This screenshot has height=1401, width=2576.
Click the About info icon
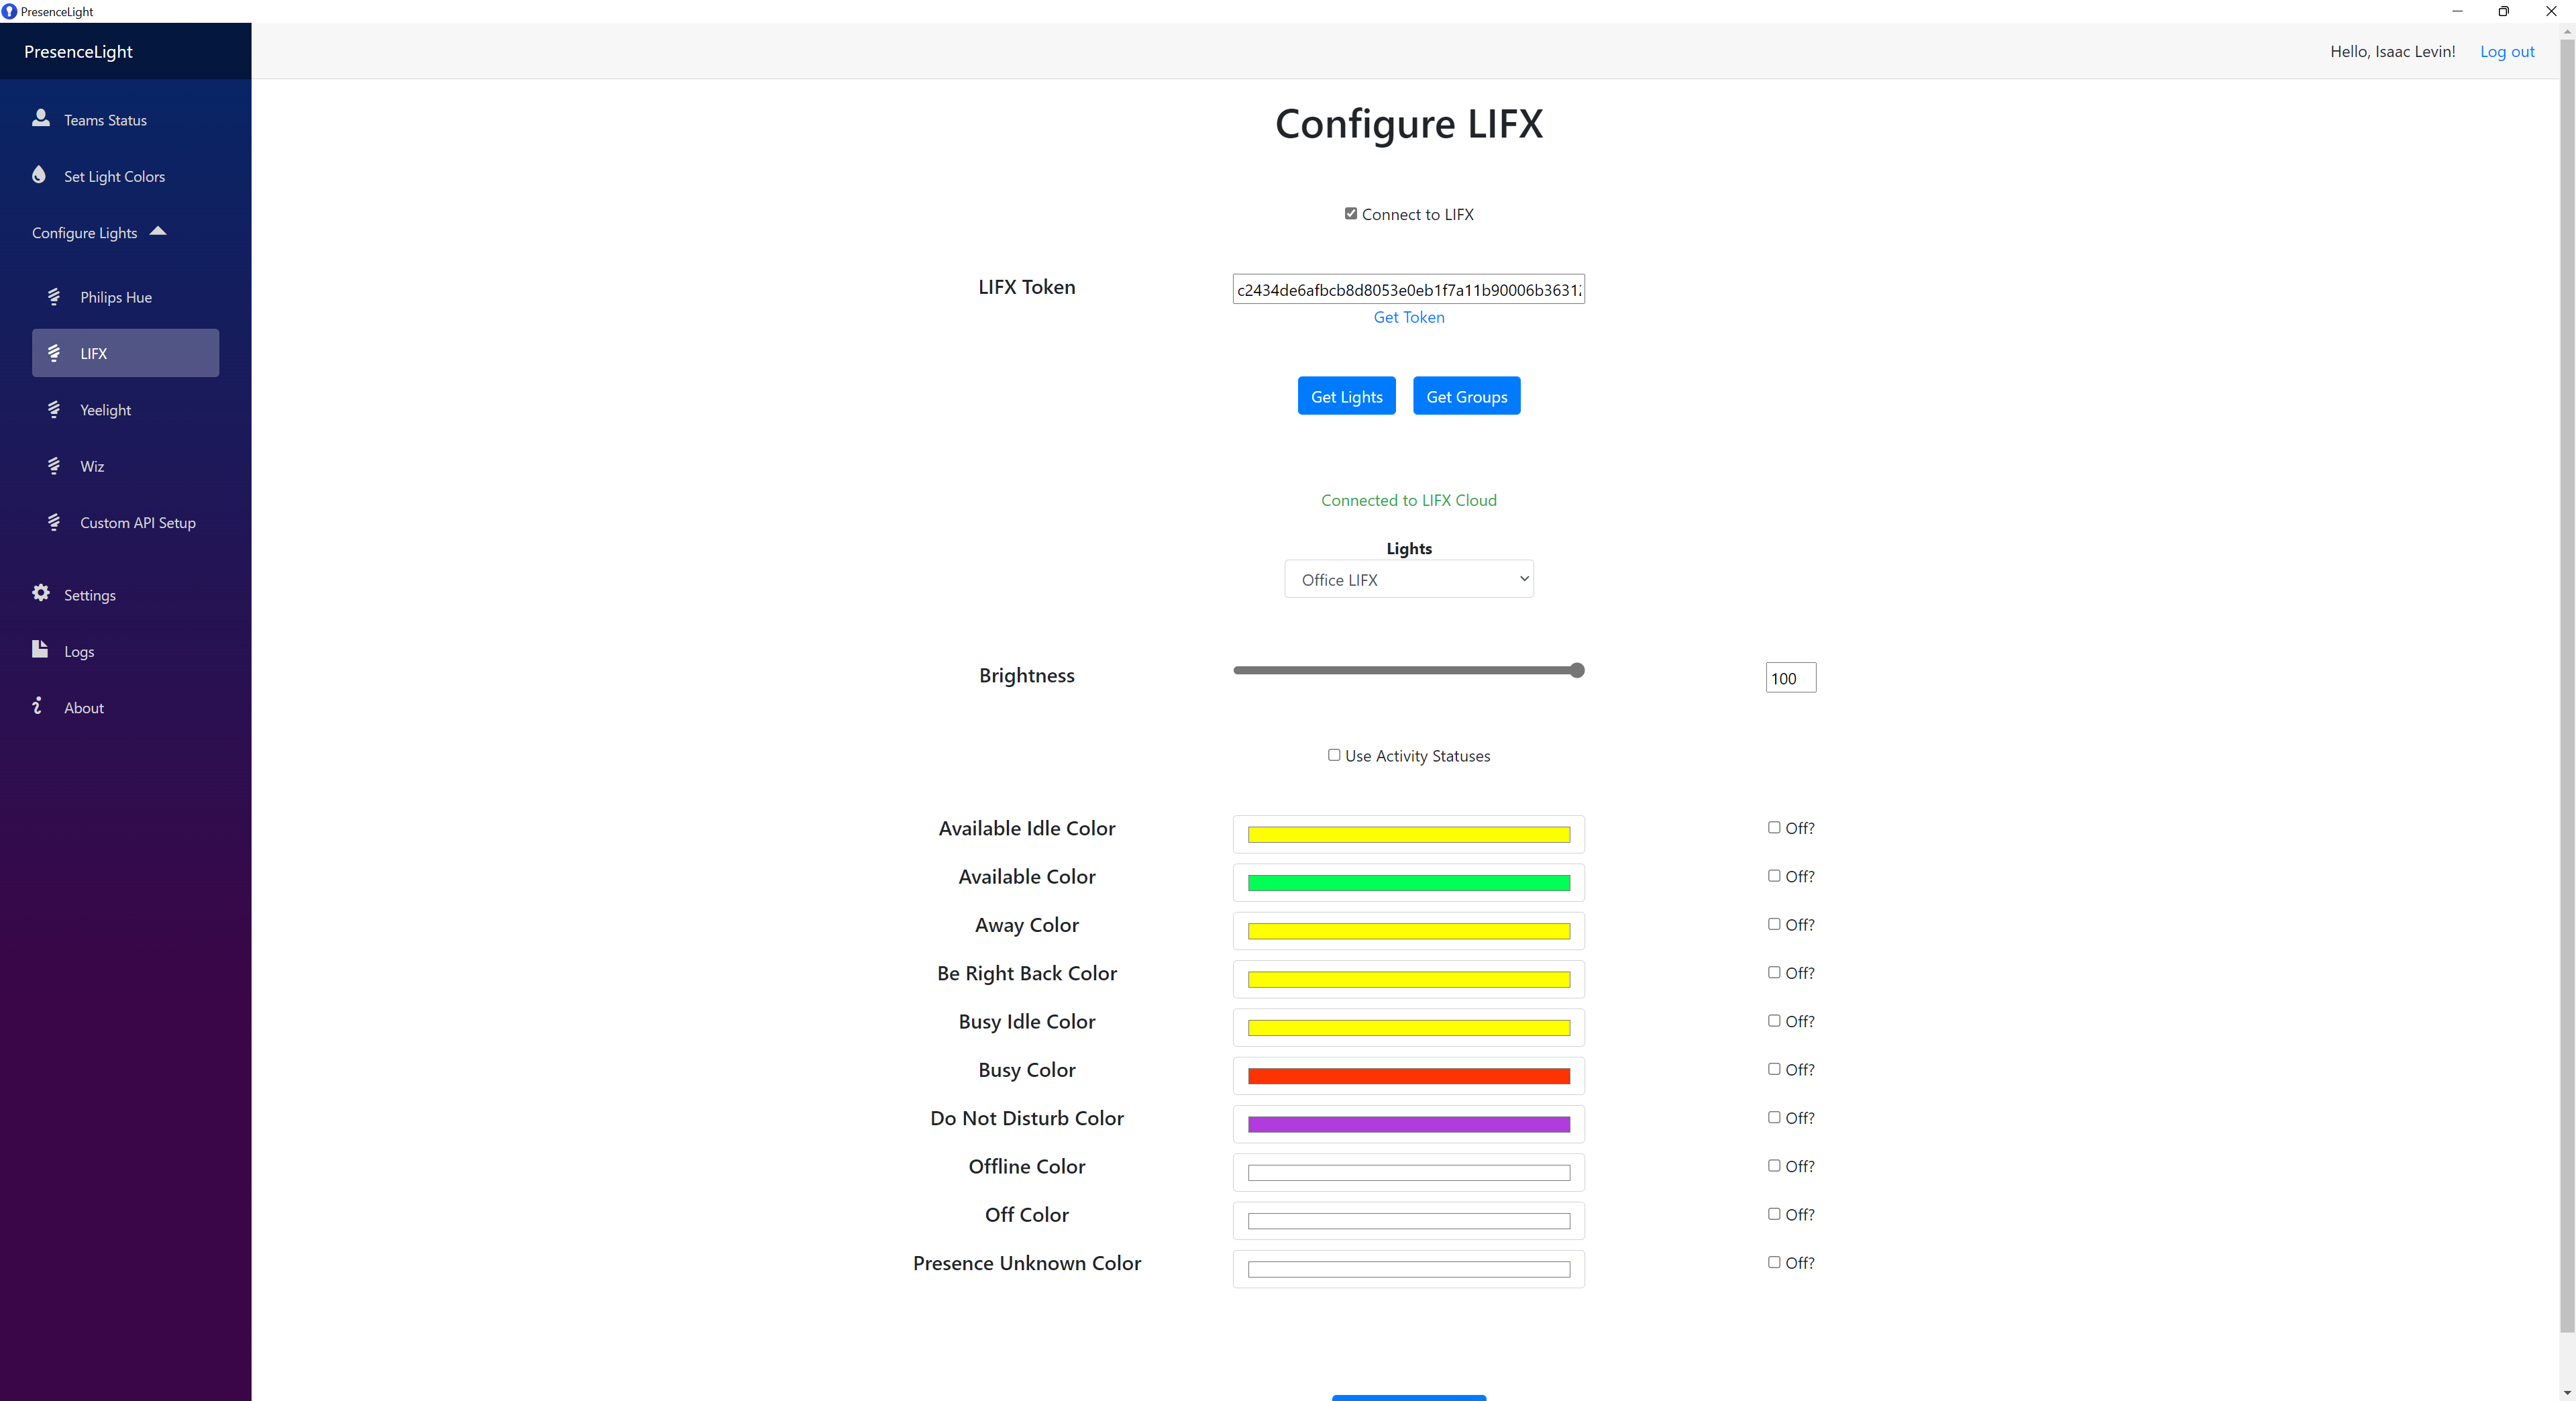coord(37,706)
